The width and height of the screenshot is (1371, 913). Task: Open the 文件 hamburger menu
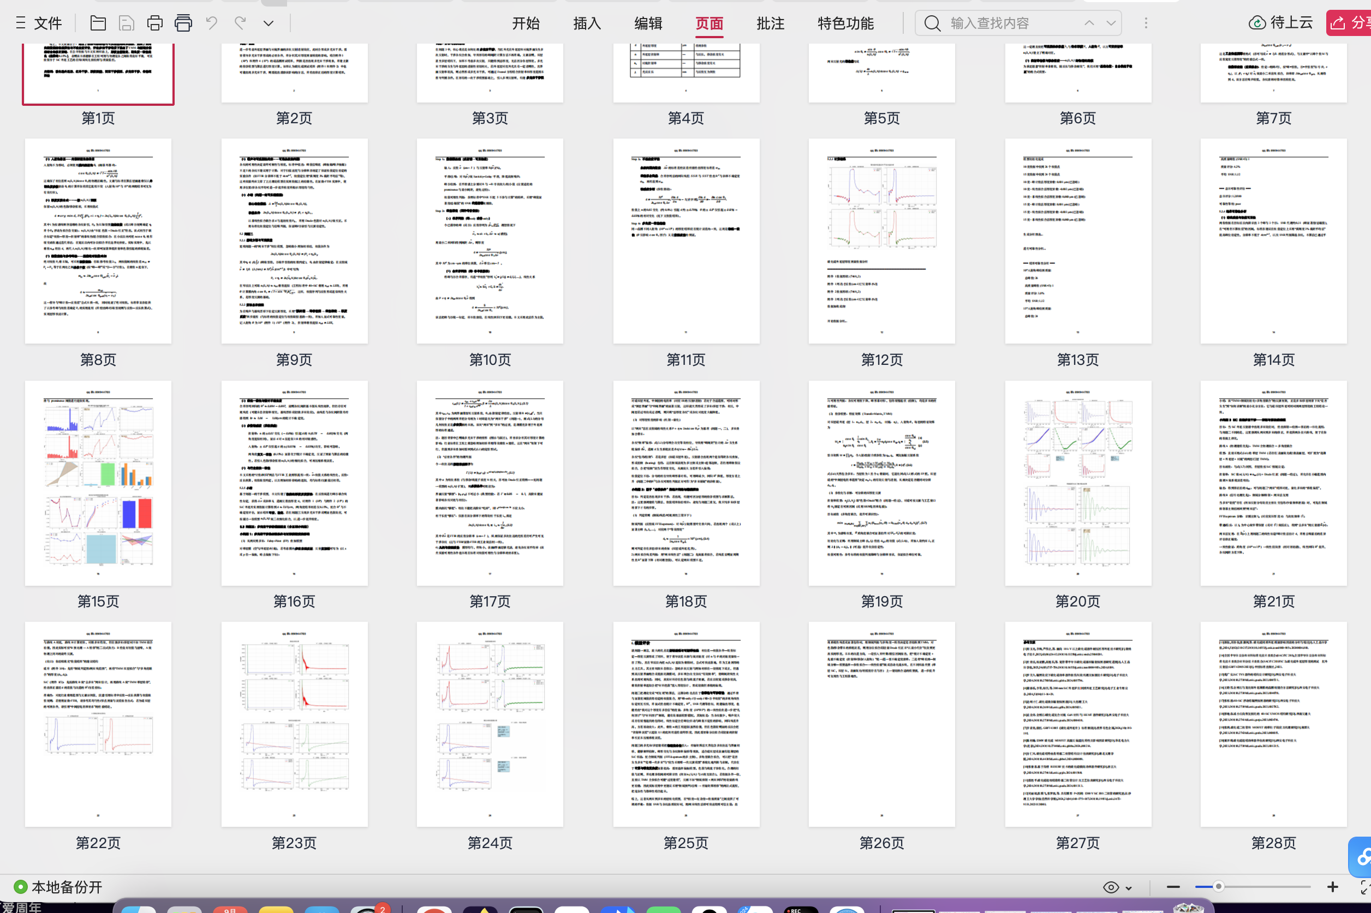coord(38,23)
